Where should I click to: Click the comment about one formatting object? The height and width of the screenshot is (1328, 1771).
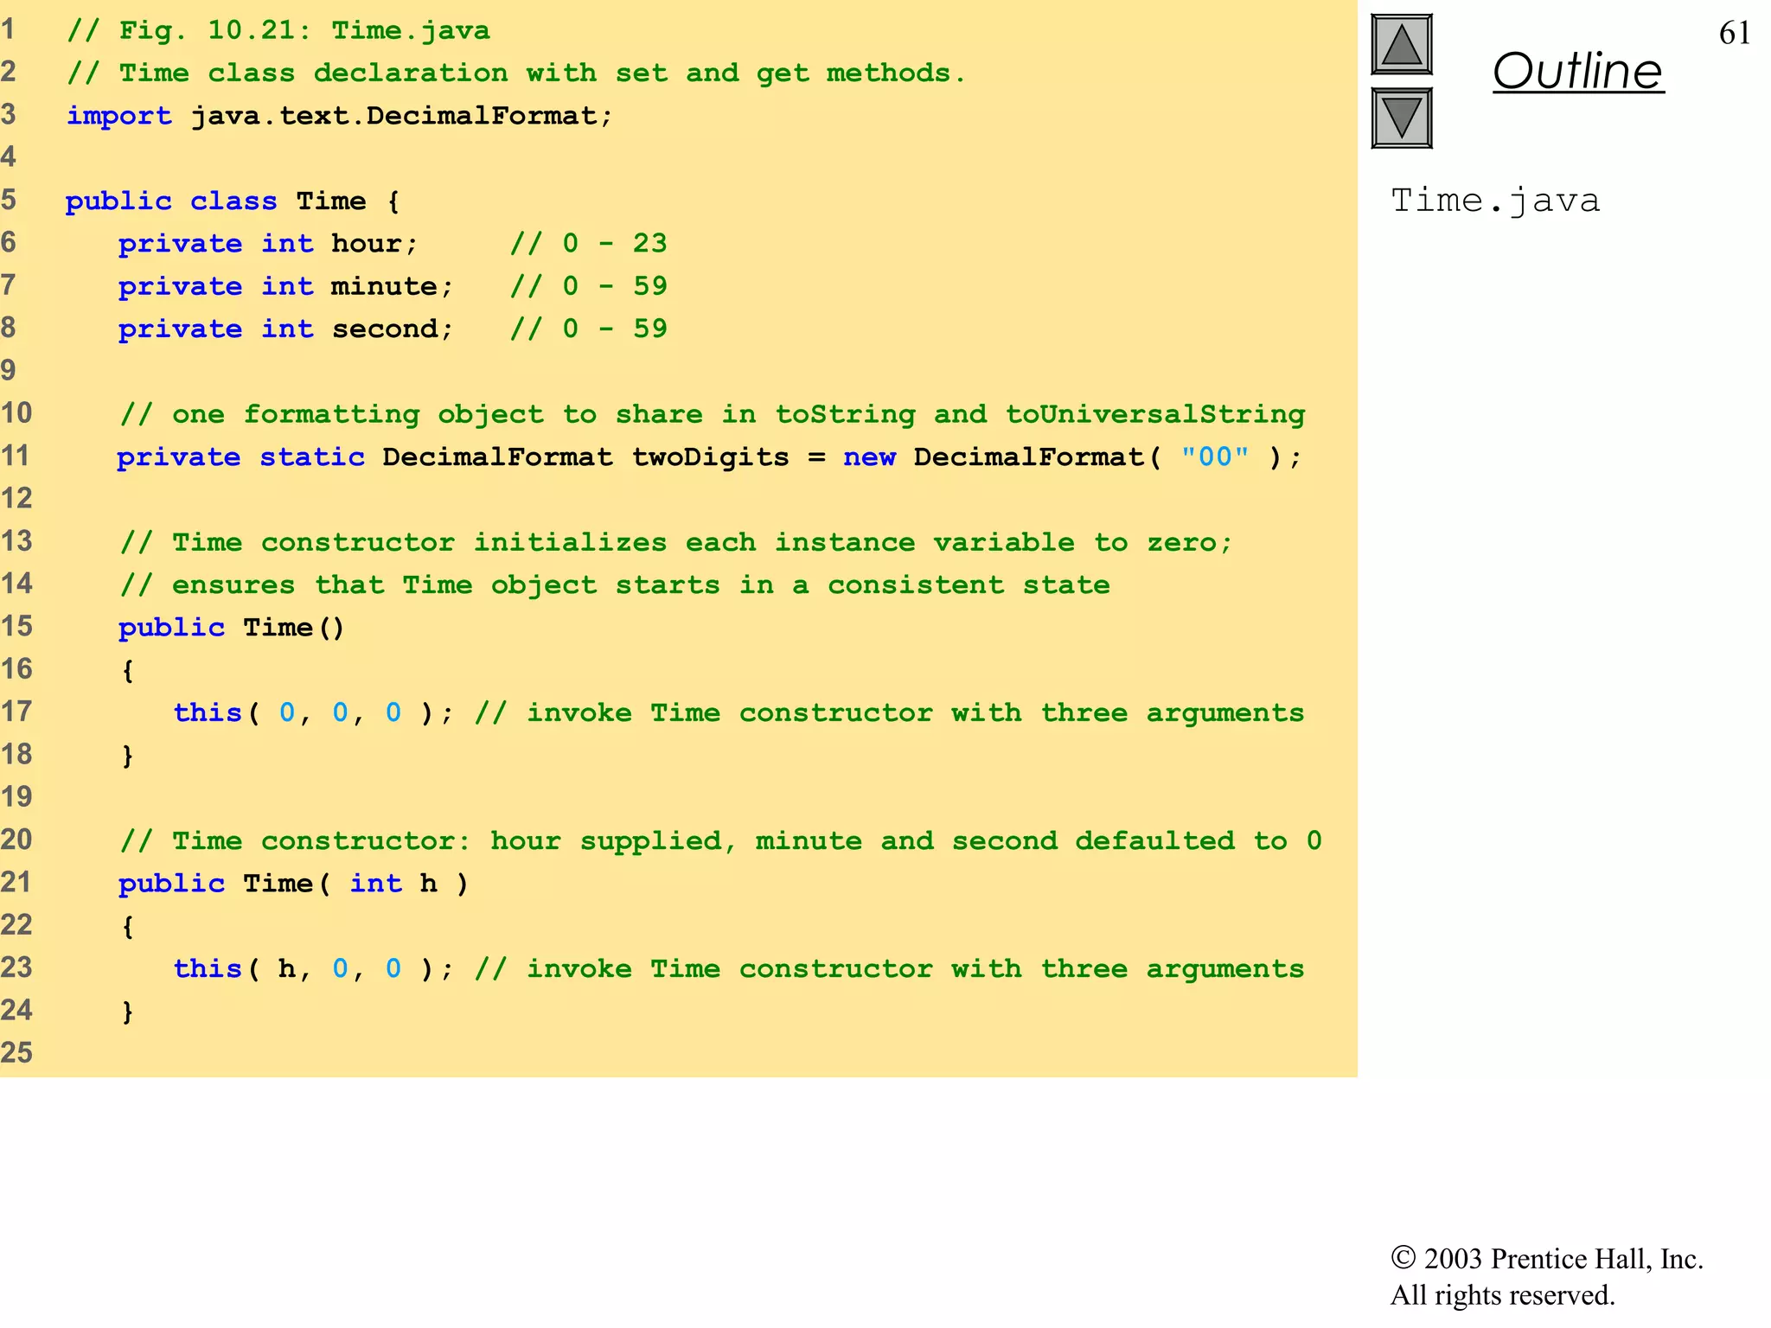pos(713,414)
